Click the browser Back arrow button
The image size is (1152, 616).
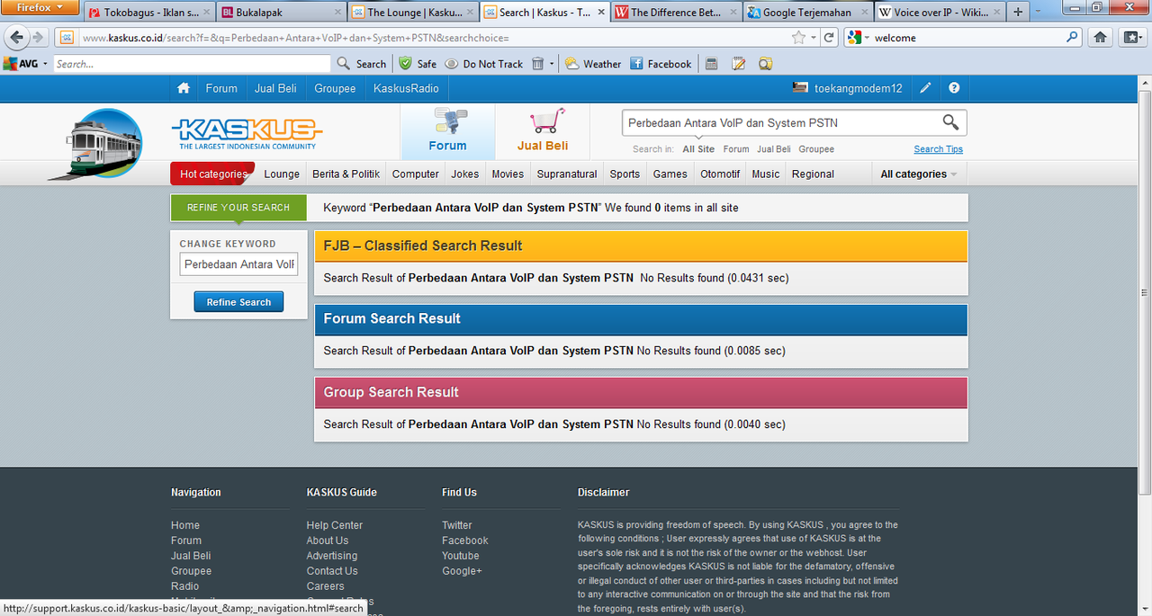[16, 38]
